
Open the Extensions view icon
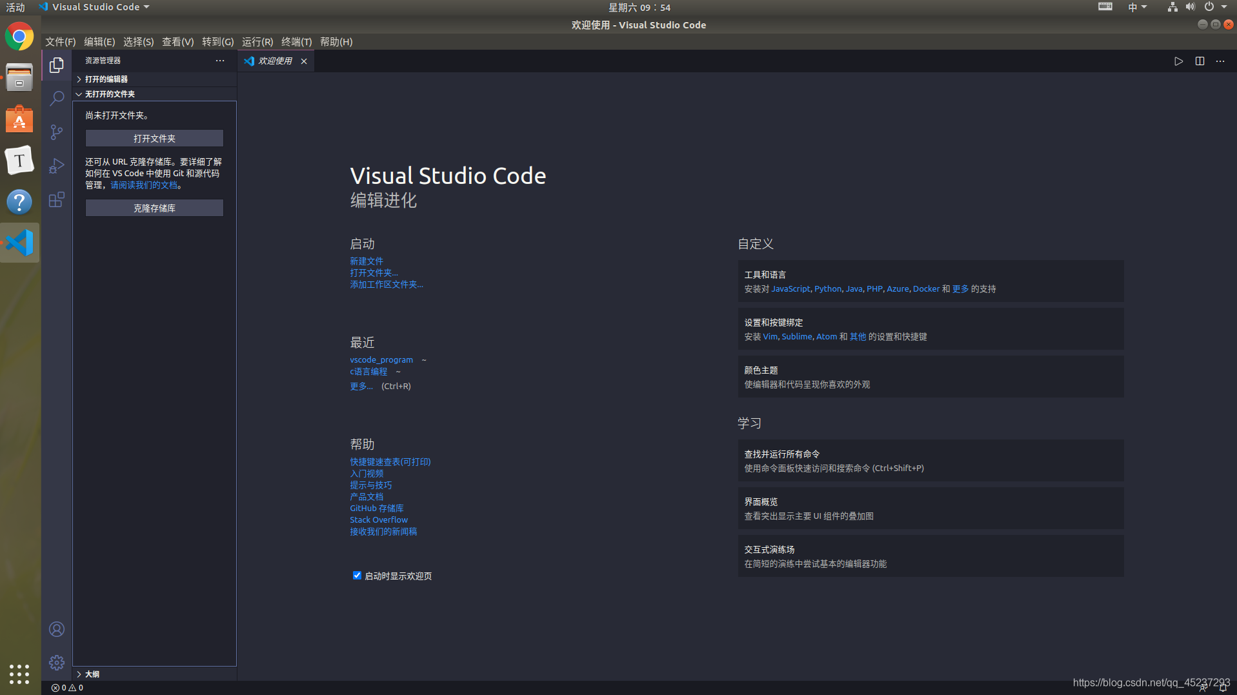pos(57,199)
